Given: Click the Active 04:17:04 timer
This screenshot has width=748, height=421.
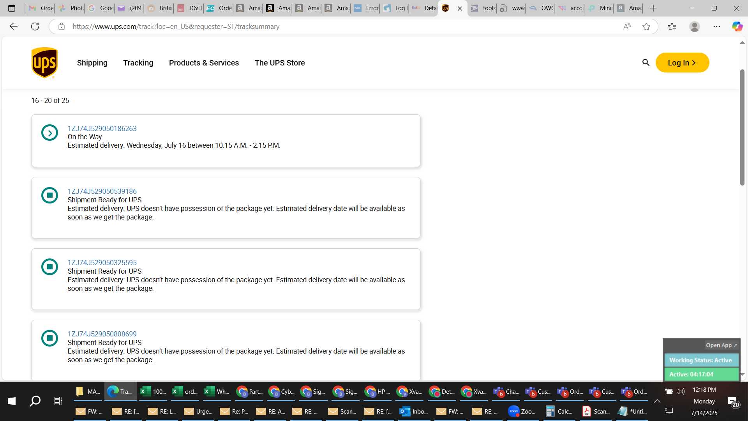Looking at the screenshot, I should point(701,374).
